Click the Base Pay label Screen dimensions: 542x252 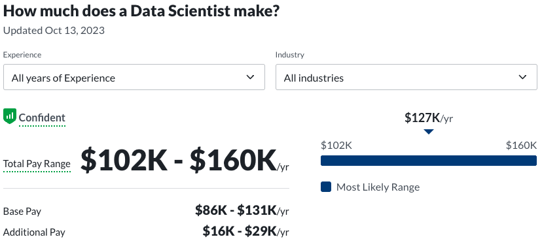pyautogui.click(x=22, y=212)
